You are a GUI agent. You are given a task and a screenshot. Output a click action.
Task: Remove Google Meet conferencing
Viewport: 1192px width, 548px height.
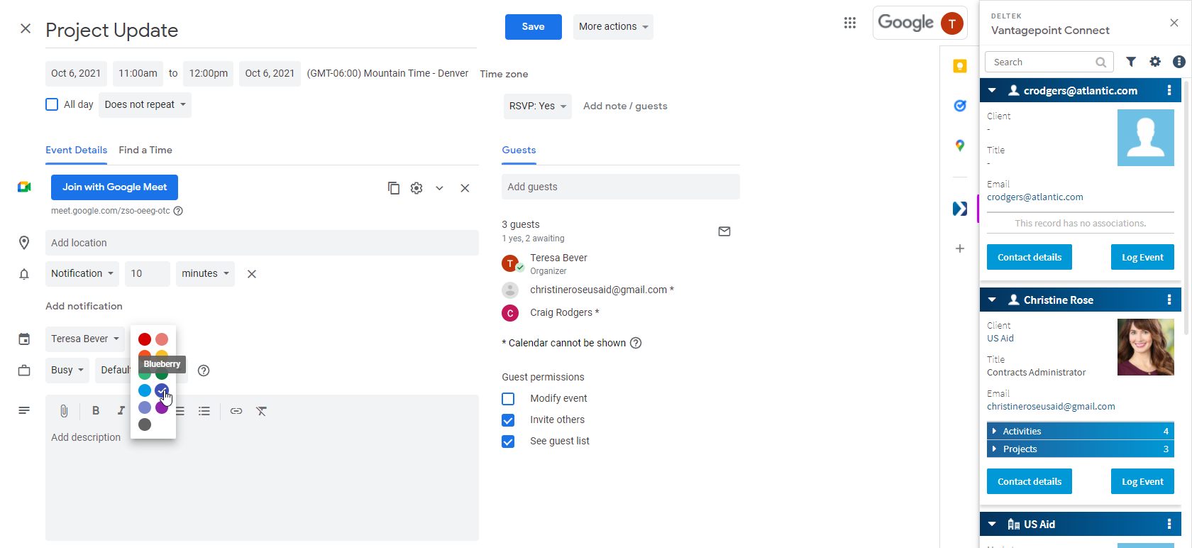(x=465, y=188)
